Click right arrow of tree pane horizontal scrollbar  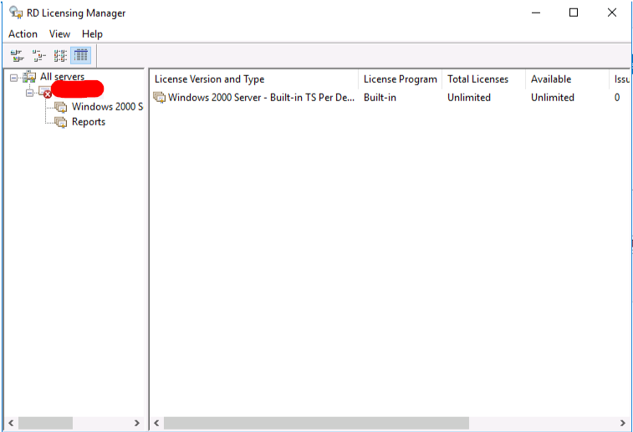click(137, 423)
